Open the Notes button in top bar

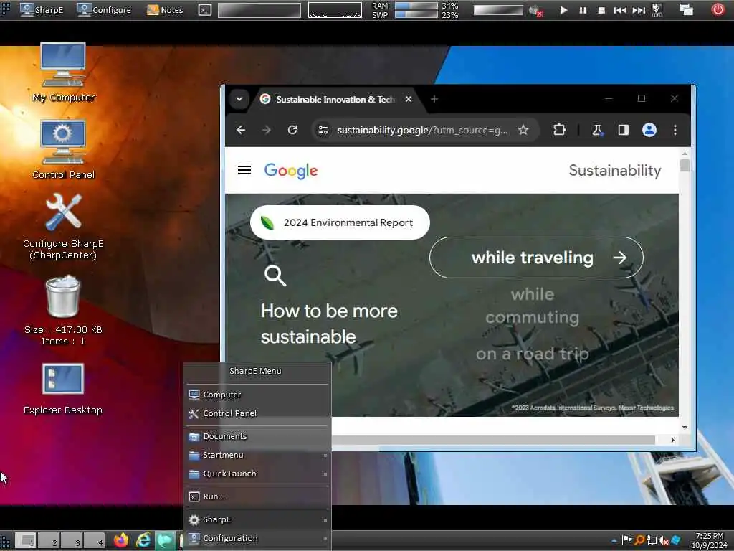point(165,10)
